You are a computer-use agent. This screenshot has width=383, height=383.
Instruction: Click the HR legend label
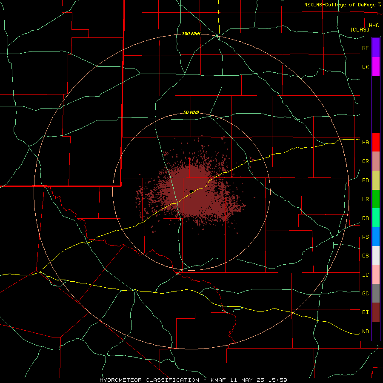coord(365,199)
